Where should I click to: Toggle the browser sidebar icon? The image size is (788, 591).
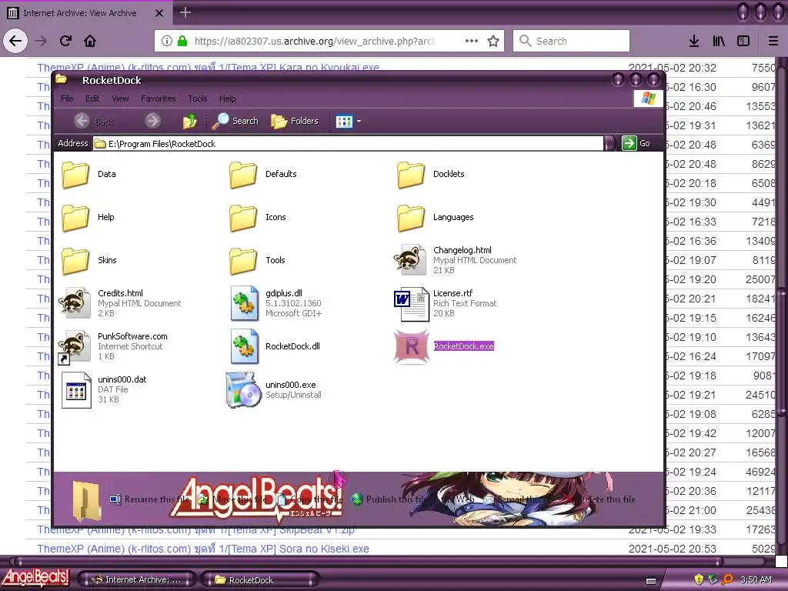(x=743, y=41)
